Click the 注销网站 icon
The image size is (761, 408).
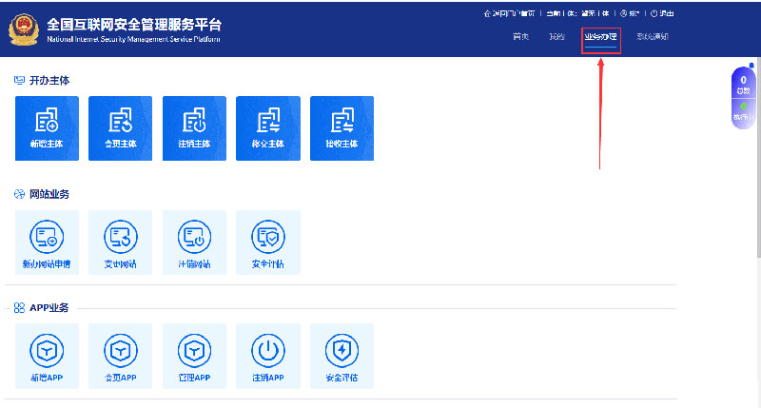[194, 242]
